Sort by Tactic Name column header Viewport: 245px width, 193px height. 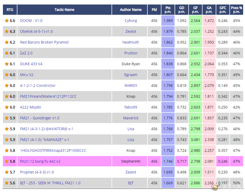pos(64,10)
